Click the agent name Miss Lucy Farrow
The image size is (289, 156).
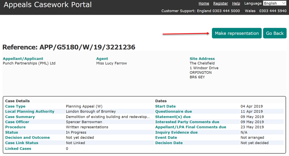112,63
